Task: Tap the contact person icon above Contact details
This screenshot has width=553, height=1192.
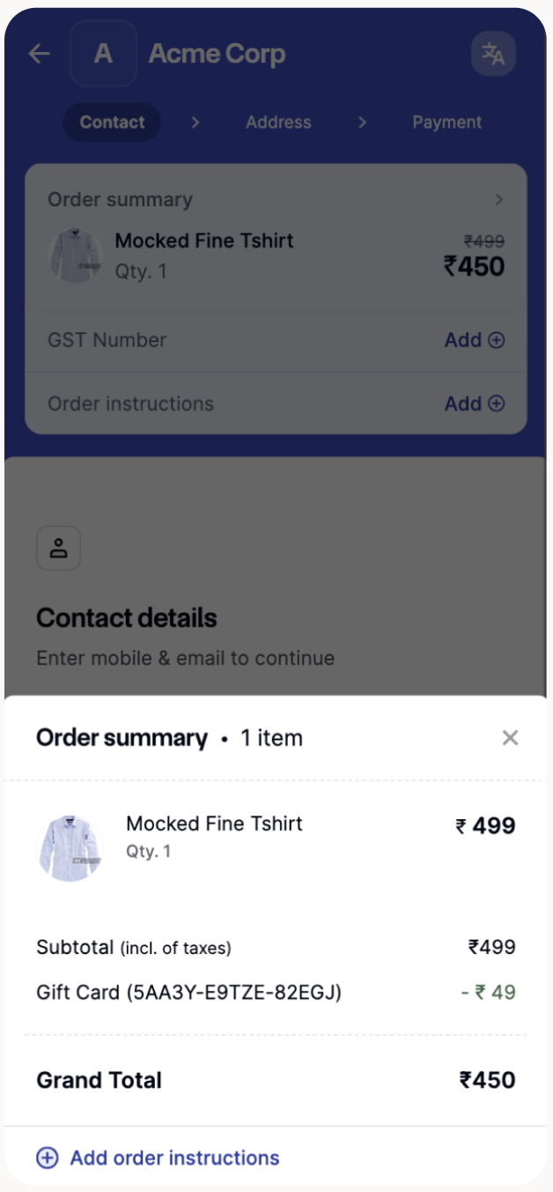Action: coord(58,548)
